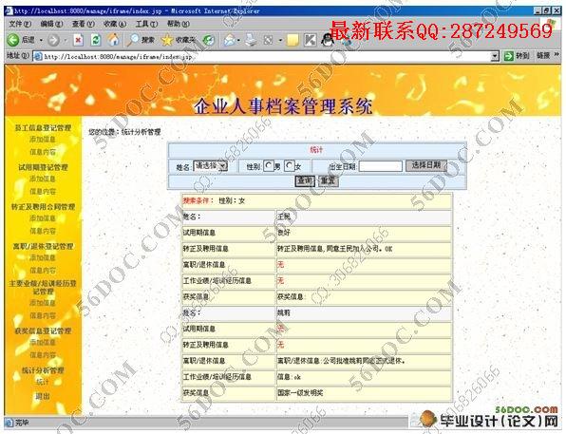566x434 pixels.
Task: Click the 重置 reset button
Action: click(x=329, y=180)
